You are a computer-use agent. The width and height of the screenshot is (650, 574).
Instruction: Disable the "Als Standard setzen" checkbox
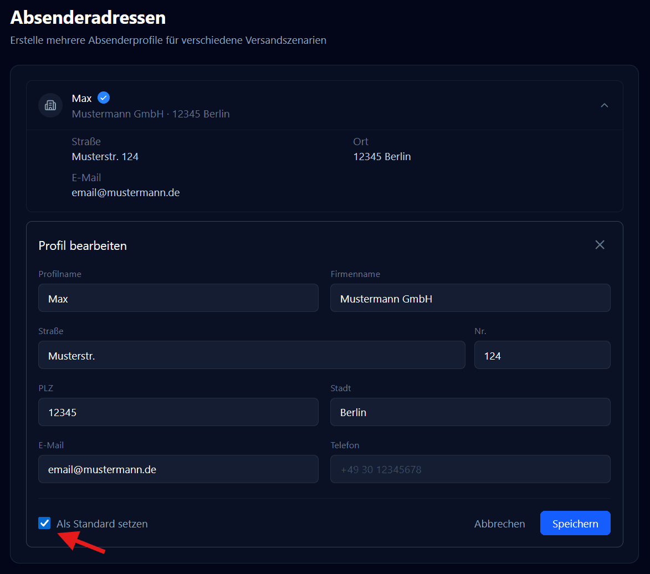pyautogui.click(x=44, y=522)
